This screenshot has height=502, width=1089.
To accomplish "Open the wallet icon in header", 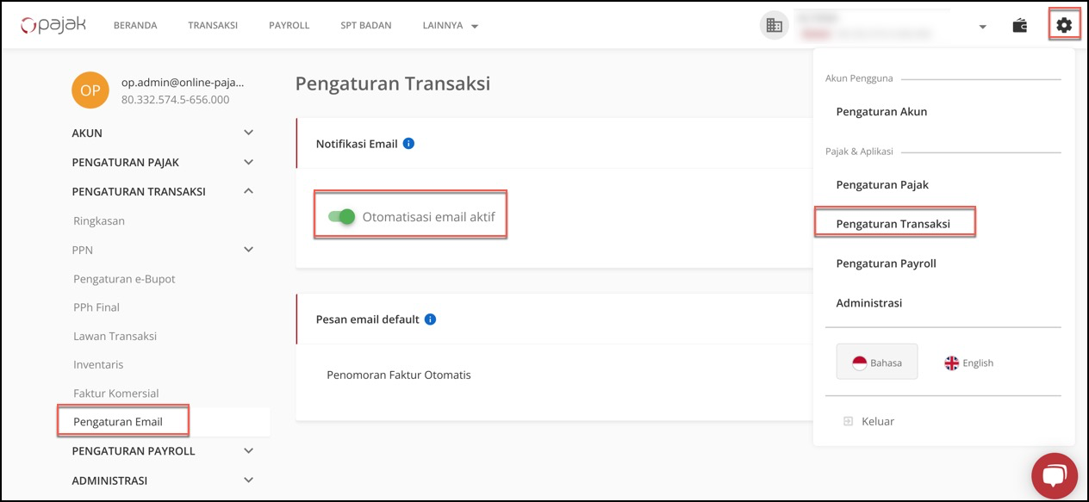I will point(1020,26).
